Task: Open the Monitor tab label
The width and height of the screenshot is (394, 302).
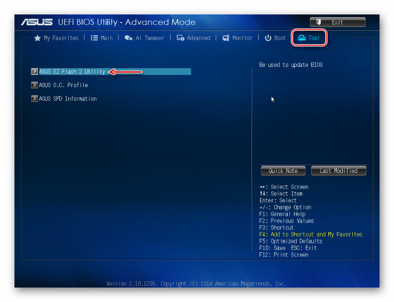Action: [242, 38]
